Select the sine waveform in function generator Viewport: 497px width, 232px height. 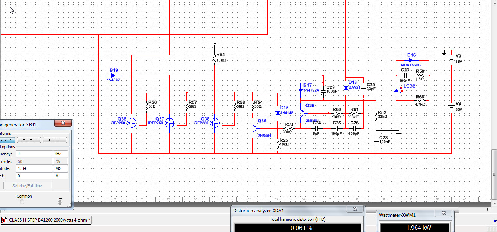[x=7, y=140]
